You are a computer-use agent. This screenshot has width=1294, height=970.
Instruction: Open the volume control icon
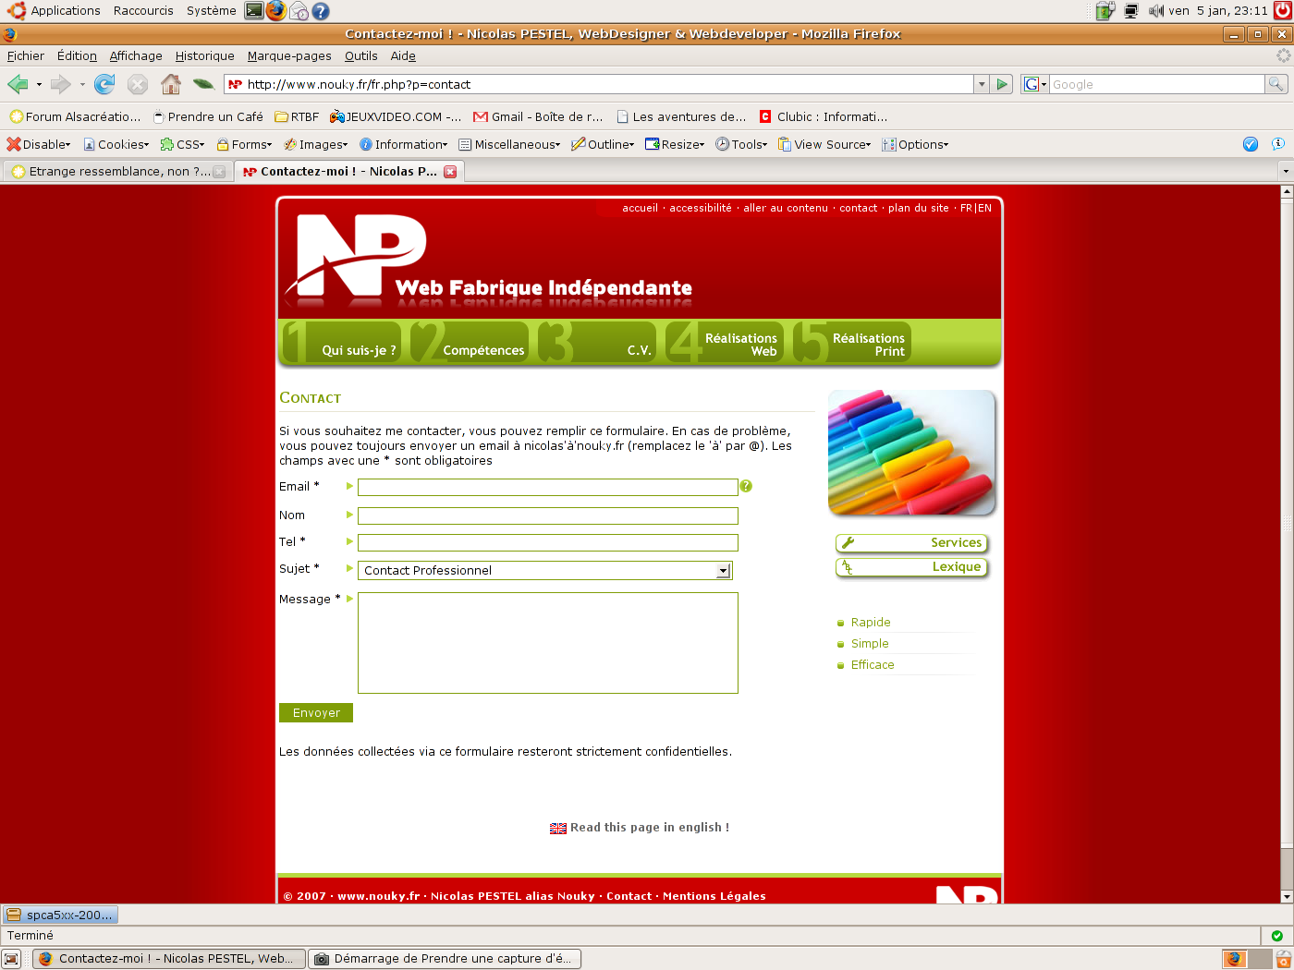1156,11
